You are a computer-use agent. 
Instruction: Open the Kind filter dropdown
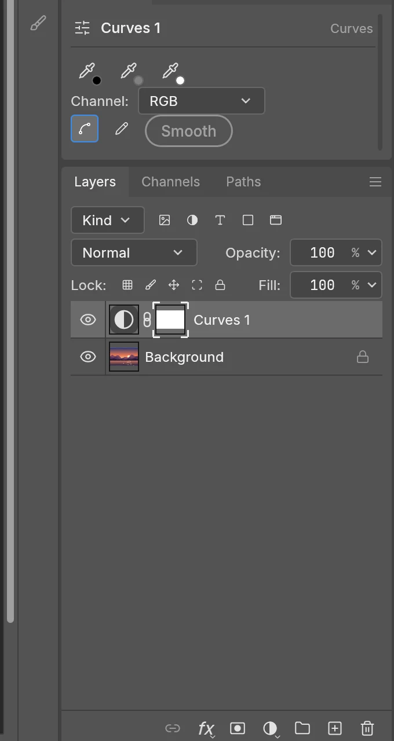click(x=108, y=220)
